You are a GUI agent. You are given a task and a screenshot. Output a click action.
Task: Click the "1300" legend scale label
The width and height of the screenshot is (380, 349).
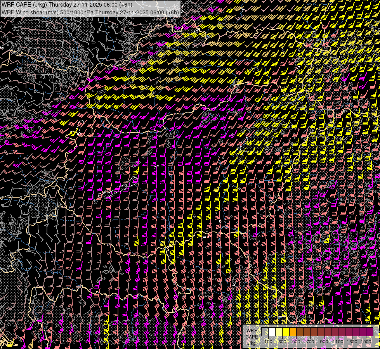[x=352, y=342]
